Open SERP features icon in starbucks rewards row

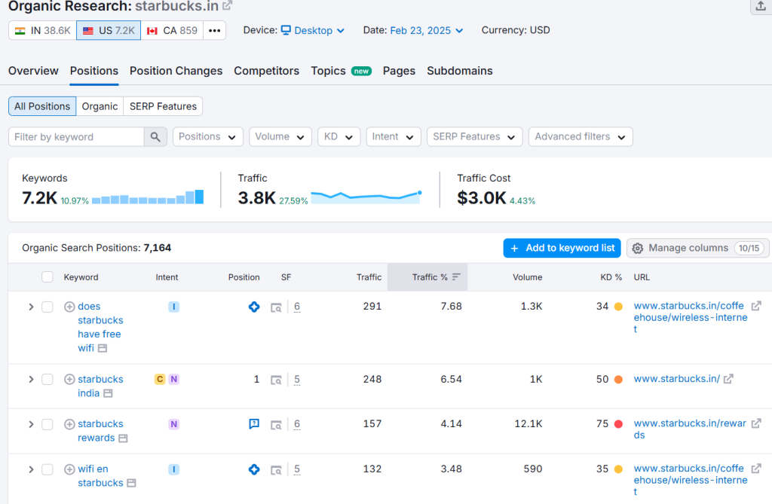(x=276, y=425)
